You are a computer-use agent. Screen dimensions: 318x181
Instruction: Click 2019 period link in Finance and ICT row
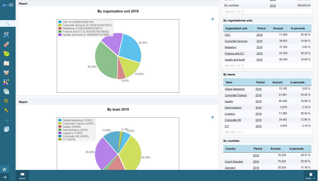point(260,53)
